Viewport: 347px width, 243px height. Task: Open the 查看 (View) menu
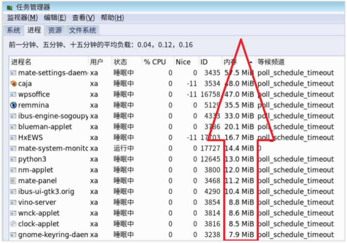click(83, 18)
